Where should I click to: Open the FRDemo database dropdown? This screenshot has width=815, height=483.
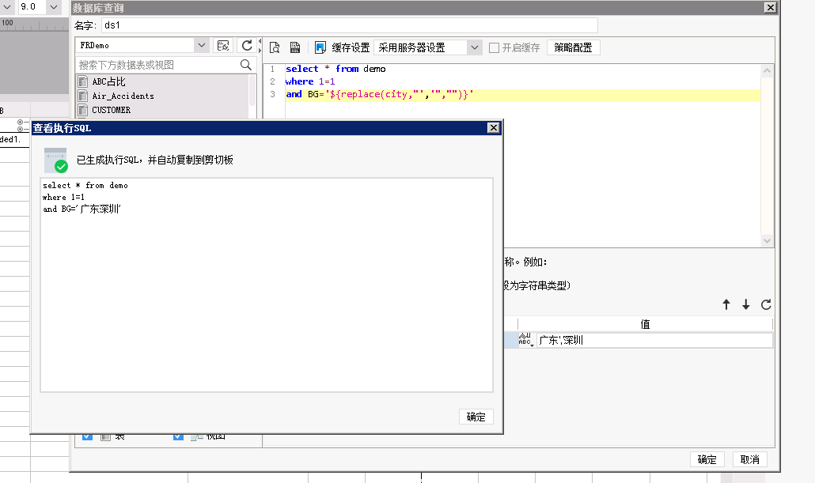pos(201,46)
